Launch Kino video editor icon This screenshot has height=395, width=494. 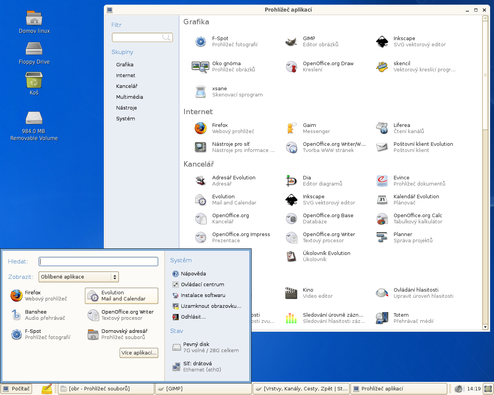click(291, 293)
